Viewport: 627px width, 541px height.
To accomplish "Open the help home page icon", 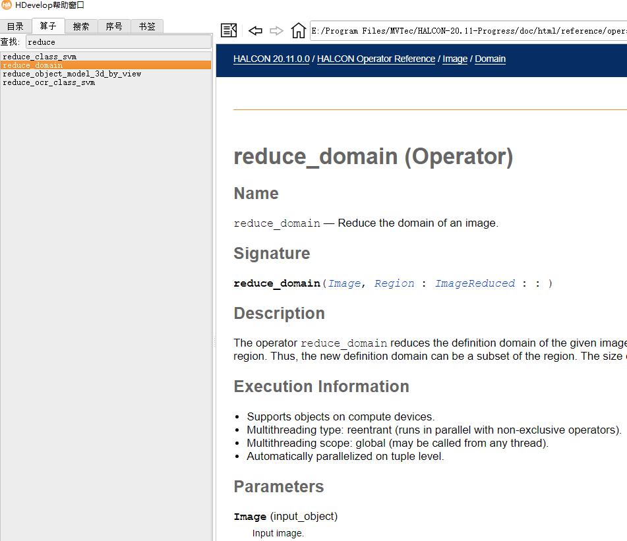I will [298, 30].
